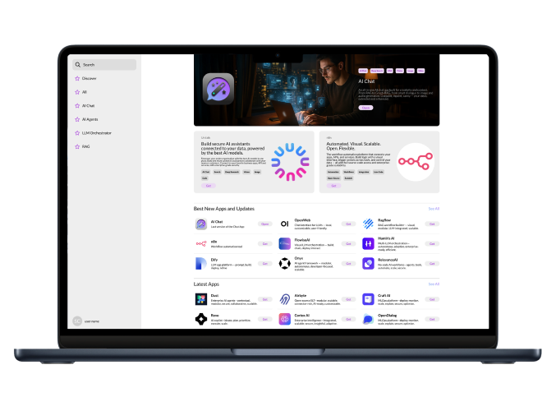Click the Ragflow blue striped icon

368,224
